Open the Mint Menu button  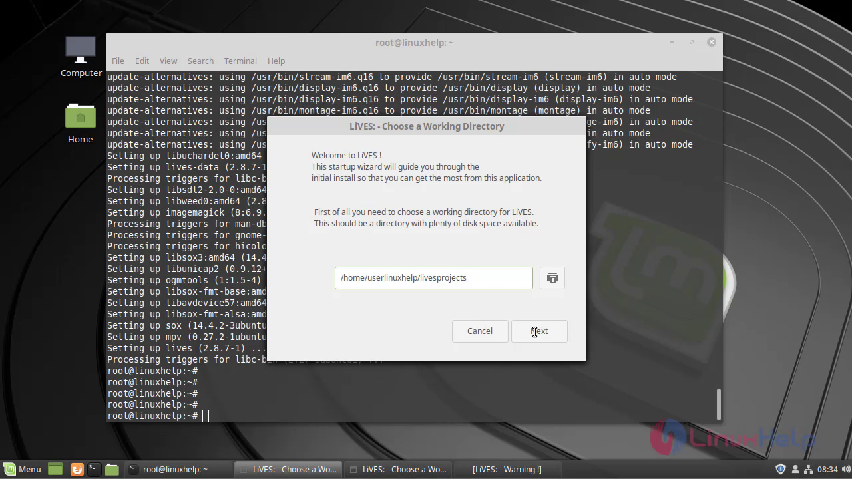pyautogui.click(x=22, y=469)
